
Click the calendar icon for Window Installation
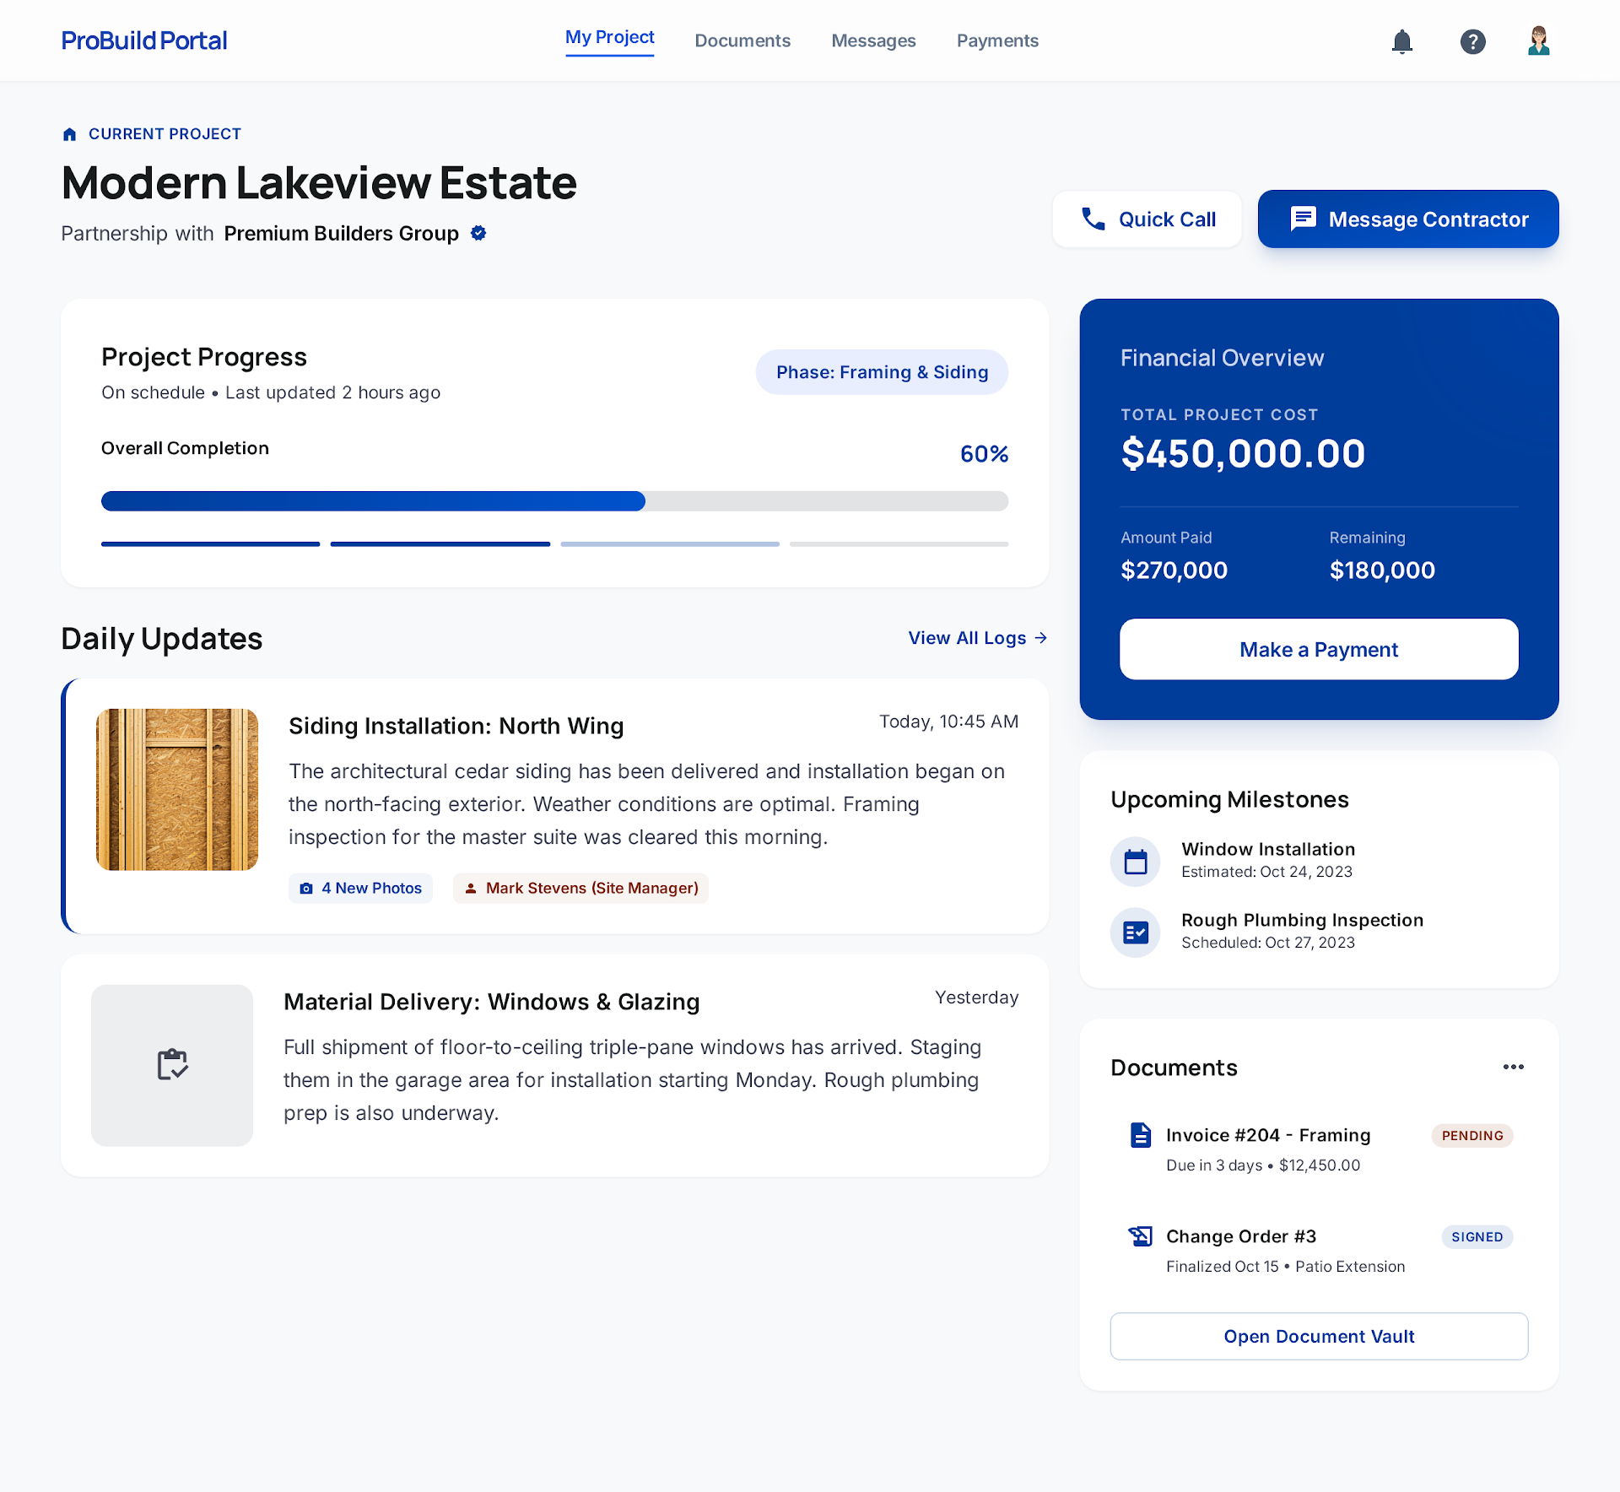[x=1136, y=862]
